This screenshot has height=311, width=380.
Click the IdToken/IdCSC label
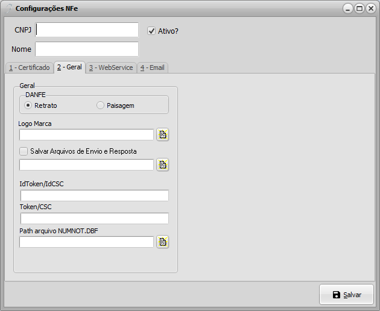click(42, 184)
